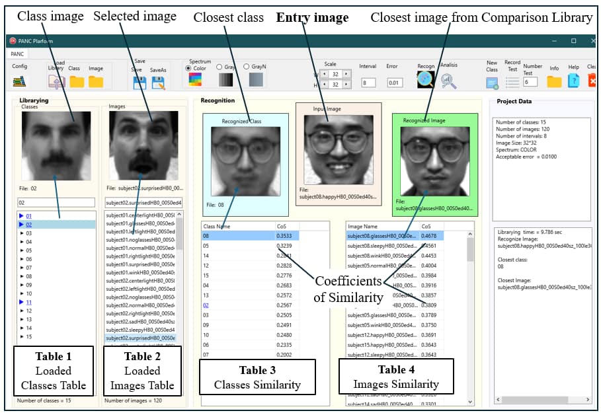Expand class 04 tree node
Viewport: 601px width, 413px height.
[22, 242]
